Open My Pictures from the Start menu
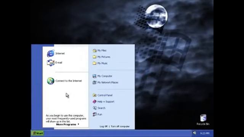 [104, 57]
